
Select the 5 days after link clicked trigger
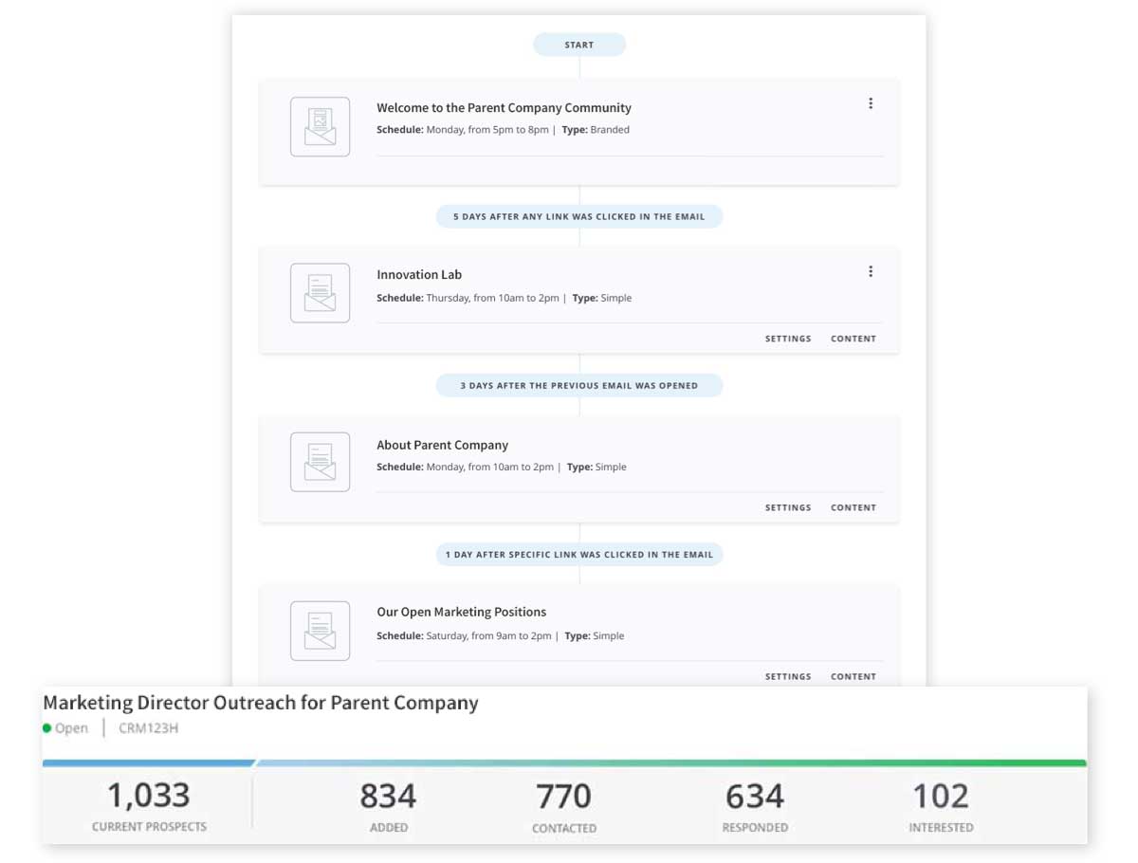coord(578,216)
